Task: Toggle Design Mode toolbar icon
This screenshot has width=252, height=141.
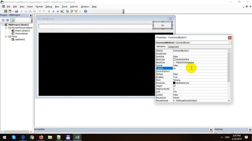Action: click(x=62, y=11)
